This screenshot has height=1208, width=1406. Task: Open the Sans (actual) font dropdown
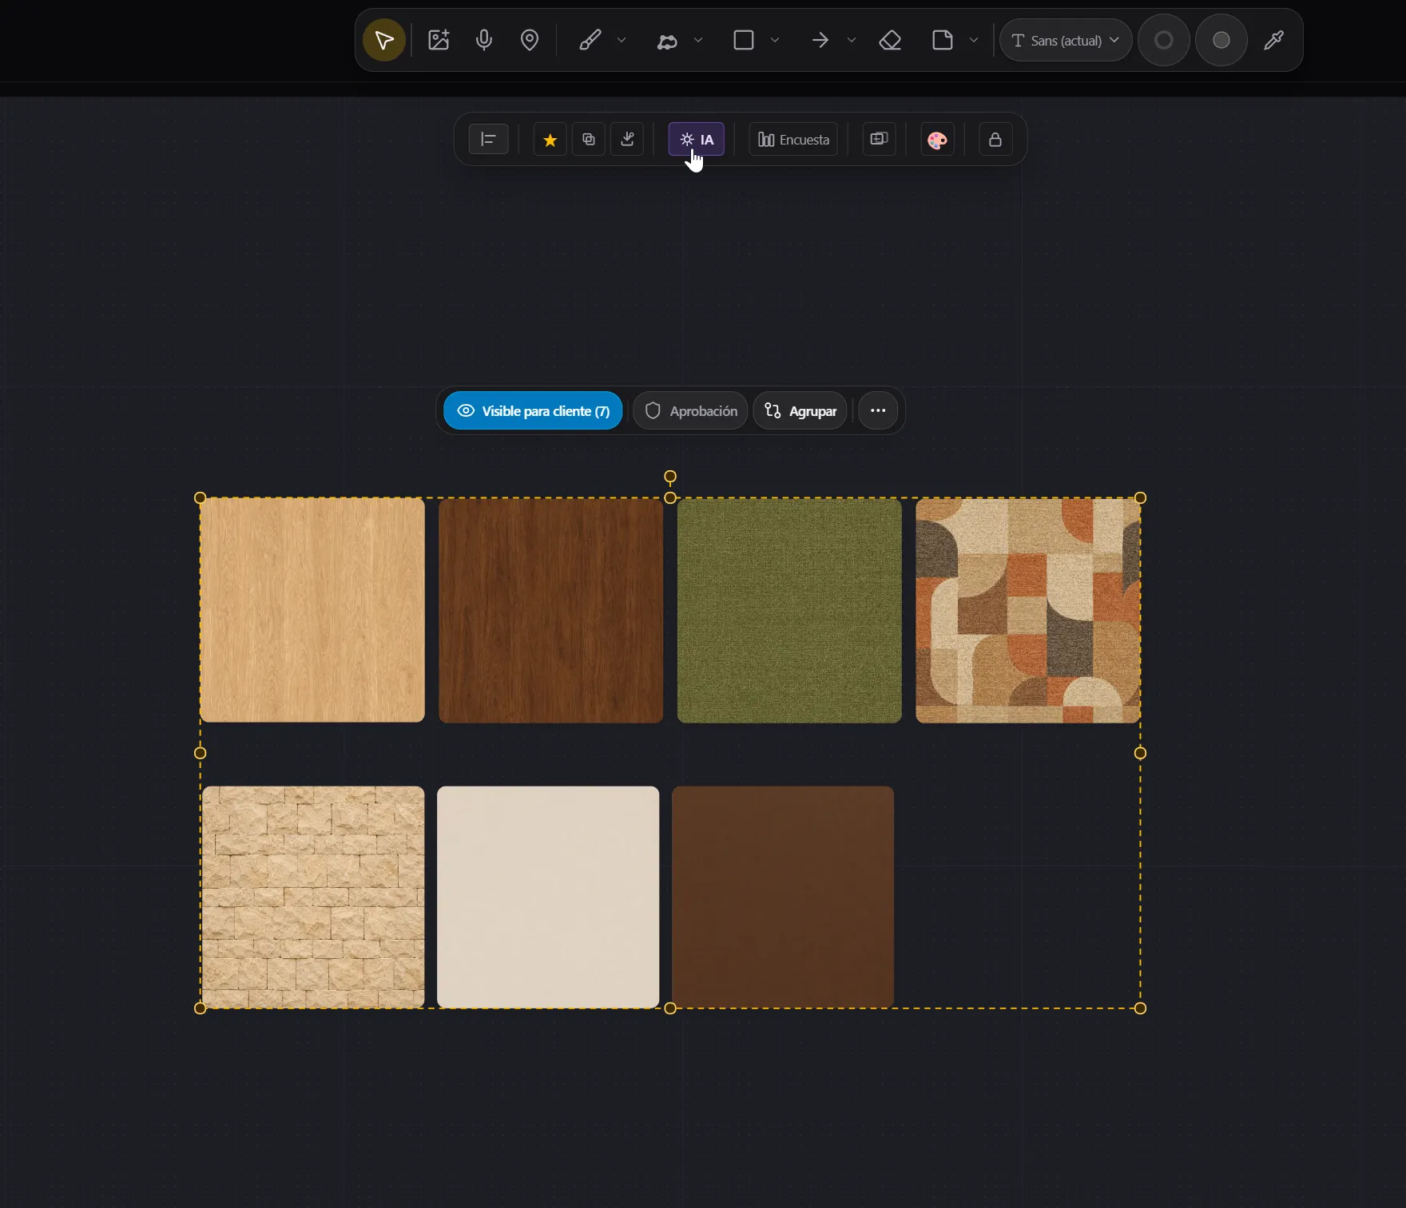1066,40
